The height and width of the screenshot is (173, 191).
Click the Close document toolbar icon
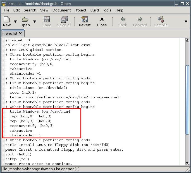[x=102, y=20]
